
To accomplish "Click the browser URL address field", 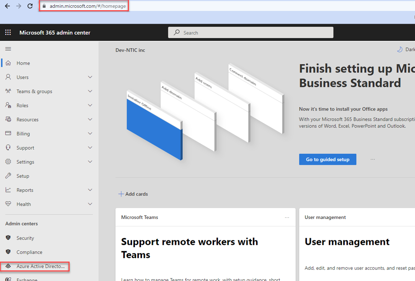I will pyautogui.click(x=88, y=6).
